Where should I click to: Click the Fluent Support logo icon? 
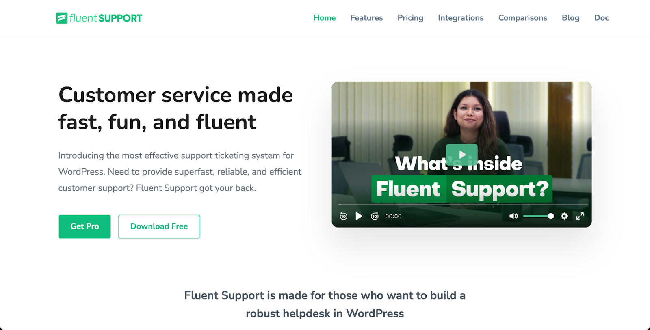point(62,18)
